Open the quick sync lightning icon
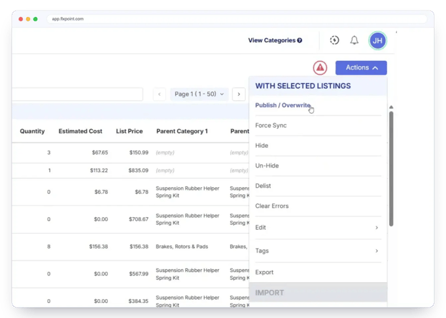Viewport: 446px width, 318px height. point(334,40)
